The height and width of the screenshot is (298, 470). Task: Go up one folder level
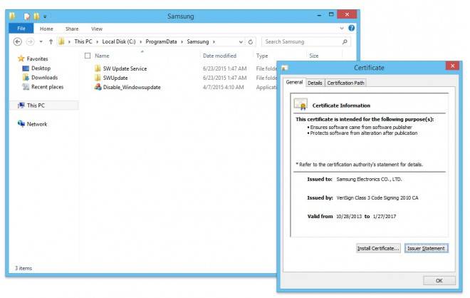[x=51, y=42]
